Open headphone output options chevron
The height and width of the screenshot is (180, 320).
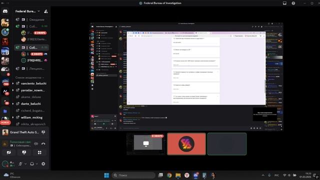(37, 164)
